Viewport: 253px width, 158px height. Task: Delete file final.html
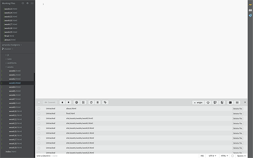[x=238, y=113]
